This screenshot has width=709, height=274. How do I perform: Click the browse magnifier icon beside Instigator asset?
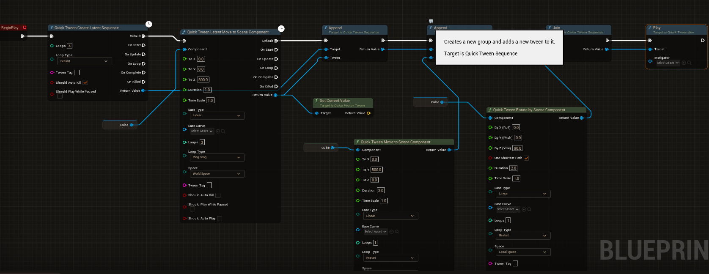[x=689, y=63]
